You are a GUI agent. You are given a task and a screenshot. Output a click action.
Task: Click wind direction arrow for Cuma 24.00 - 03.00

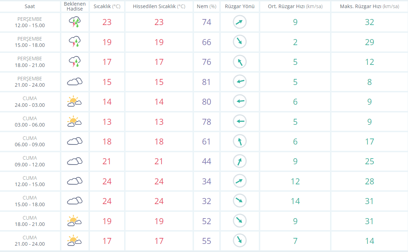(x=240, y=101)
